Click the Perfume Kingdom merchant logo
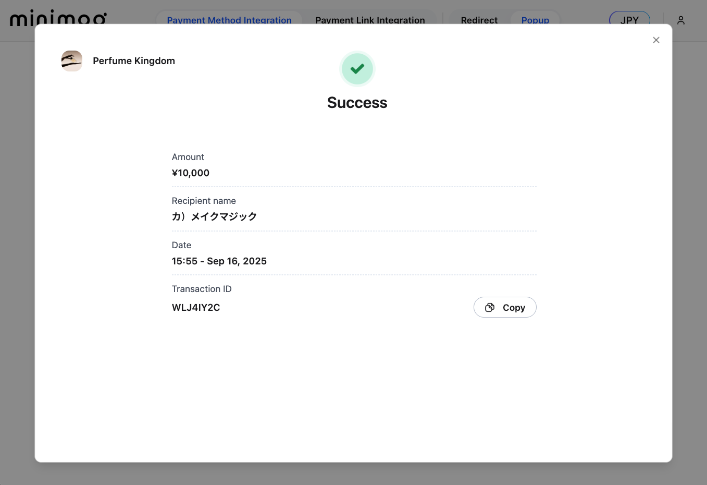The image size is (707, 485). coord(72,61)
